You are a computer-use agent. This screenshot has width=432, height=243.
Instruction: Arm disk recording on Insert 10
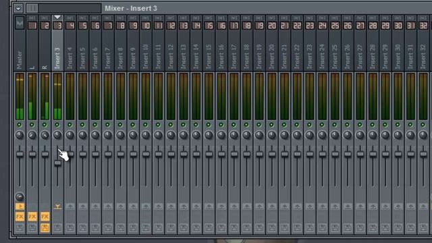[x=146, y=227]
